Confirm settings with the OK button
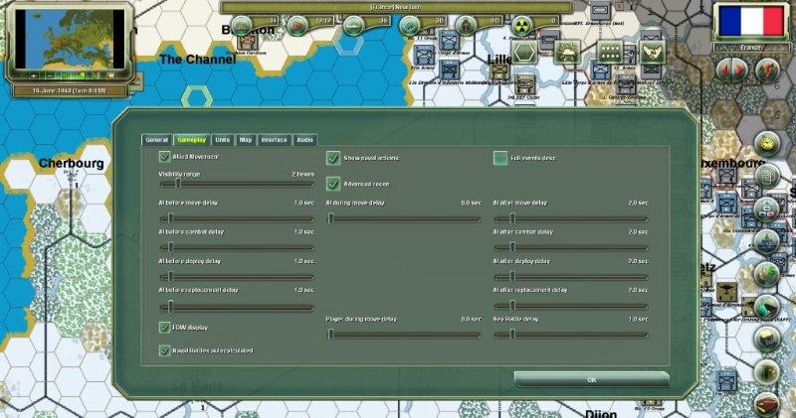The width and height of the screenshot is (796, 418). (x=591, y=379)
